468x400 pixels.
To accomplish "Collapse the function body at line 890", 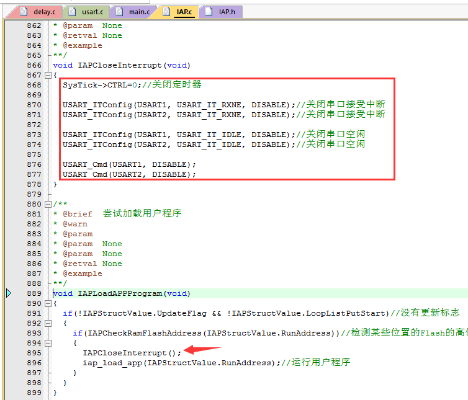I will (x=48, y=304).
